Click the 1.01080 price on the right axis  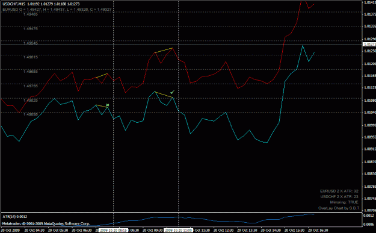click(x=370, y=101)
